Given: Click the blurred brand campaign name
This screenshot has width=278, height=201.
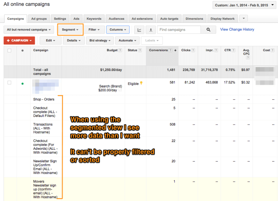Looking at the screenshot, I should tap(46, 86).
